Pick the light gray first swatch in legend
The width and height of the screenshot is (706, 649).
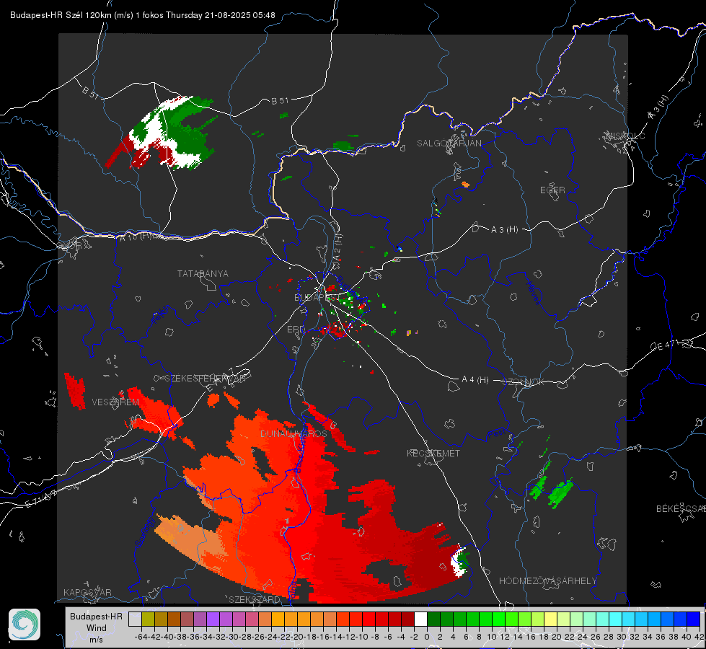tap(135, 619)
